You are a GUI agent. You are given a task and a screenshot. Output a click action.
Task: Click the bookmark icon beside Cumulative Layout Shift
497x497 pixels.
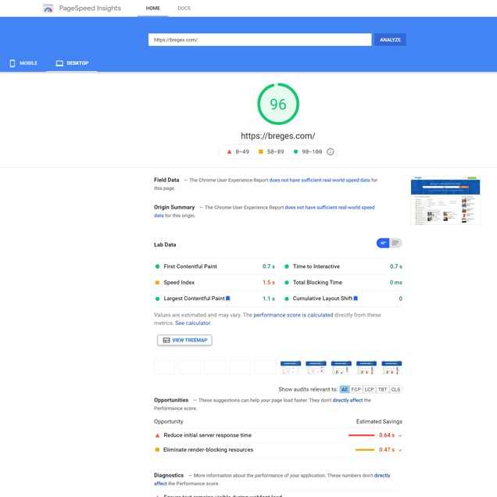tap(356, 299)
